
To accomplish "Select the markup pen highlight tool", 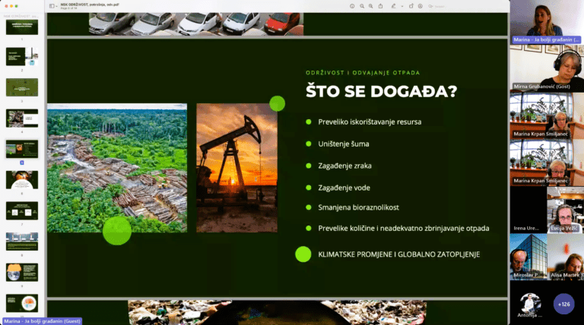I will (393, 6).
